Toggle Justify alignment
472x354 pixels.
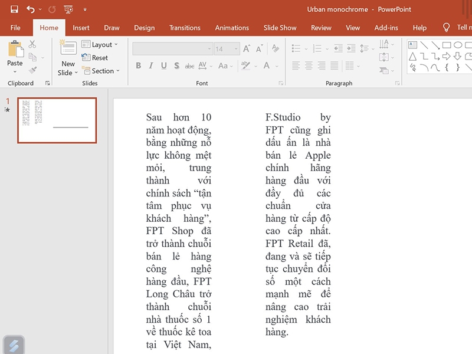tap(334, 65)
